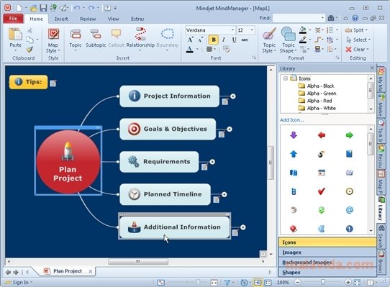390x287 pixels.
Task: Expand Project Information topic with plus button
Action: [233, 96]
